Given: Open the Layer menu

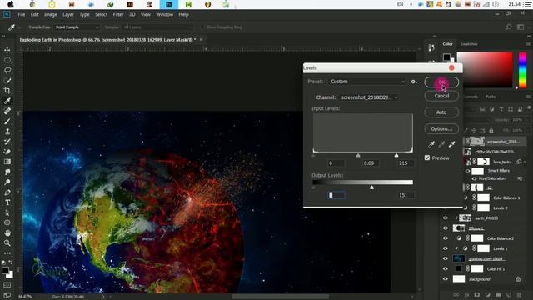Looking at the screenshot, I should click(68, 15).
